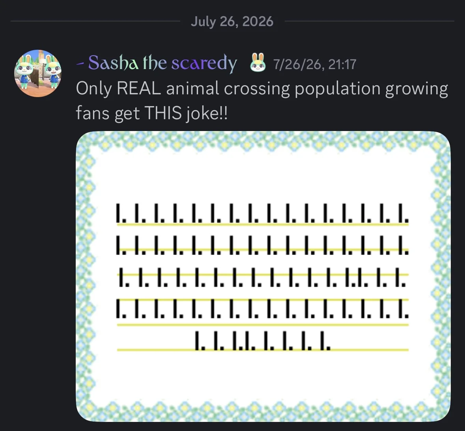Click the left flower border of the image
Screen dimensions: 465x431
[86, 276]
